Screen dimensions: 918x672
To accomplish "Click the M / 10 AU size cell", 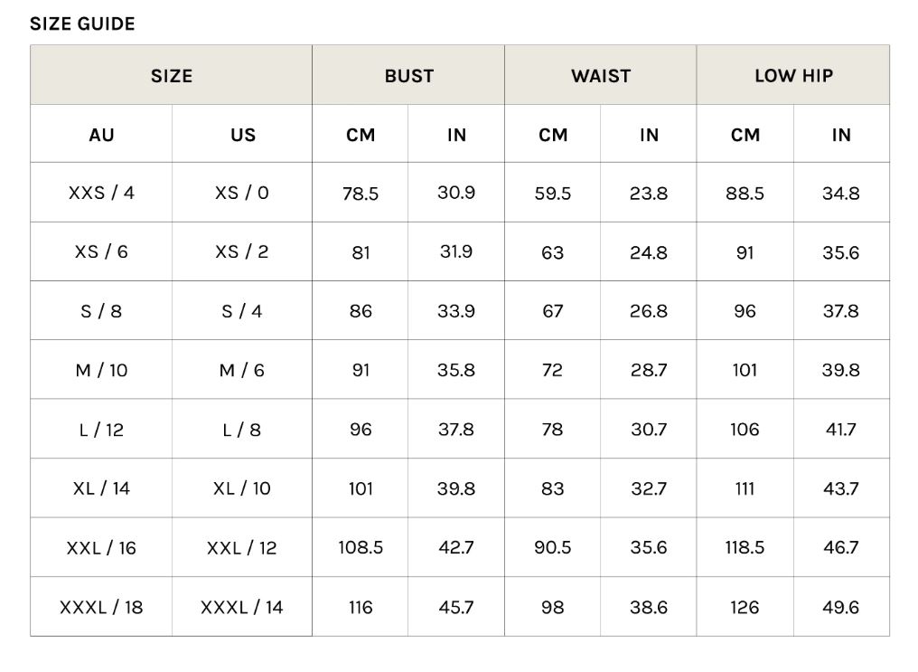I will (101, 370).
